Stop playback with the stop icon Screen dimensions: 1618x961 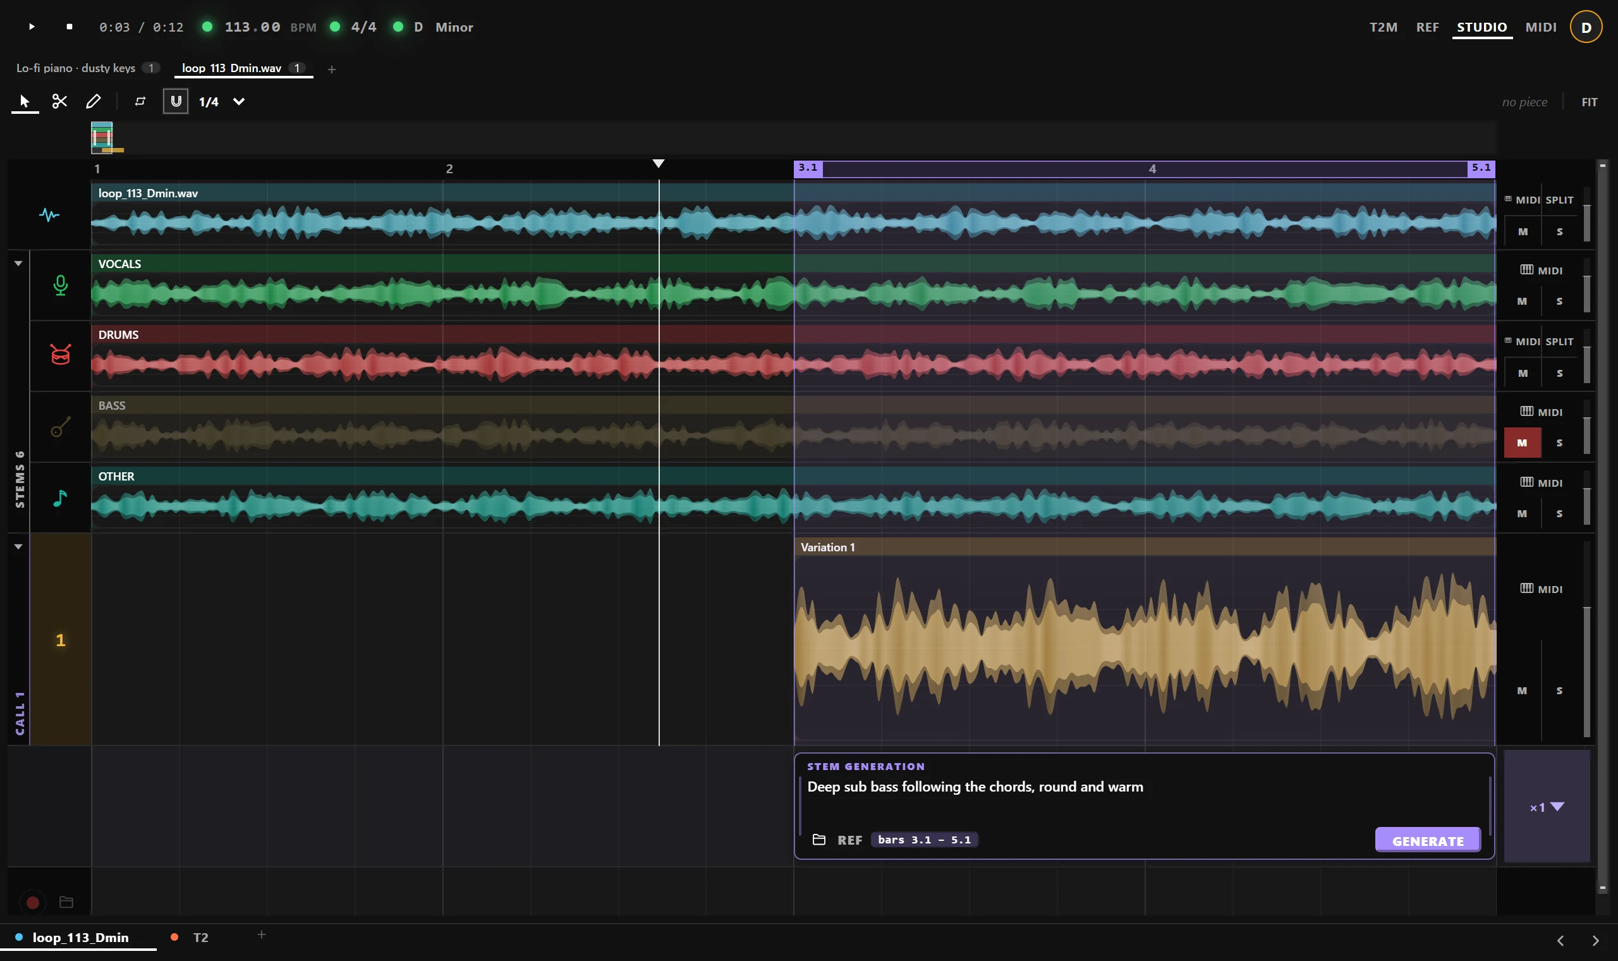(70, 27)
